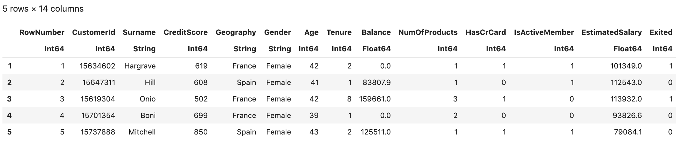Select customer ID 15647311 cell
The height and width of the screenshot is (151, 678).
click(99, 83)
